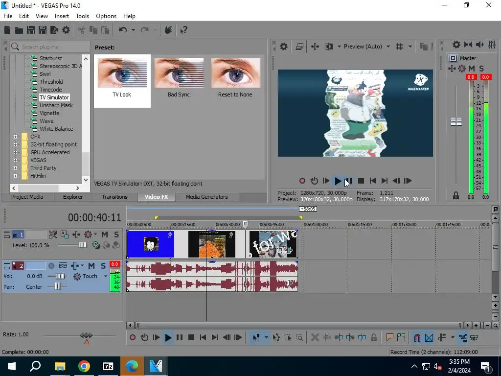Open Master bus audio properties gear
The height and width of the screenshot is (376, 501).
[456, 45]
